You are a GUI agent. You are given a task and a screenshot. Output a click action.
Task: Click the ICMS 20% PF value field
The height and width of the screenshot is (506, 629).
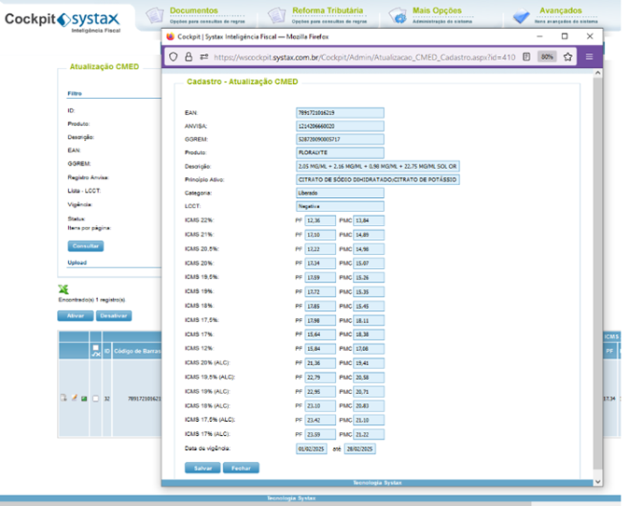320,263
